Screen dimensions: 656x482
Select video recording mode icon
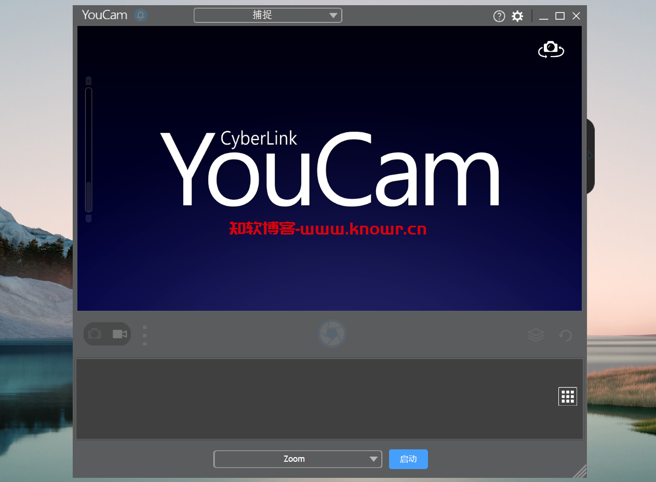120,334
